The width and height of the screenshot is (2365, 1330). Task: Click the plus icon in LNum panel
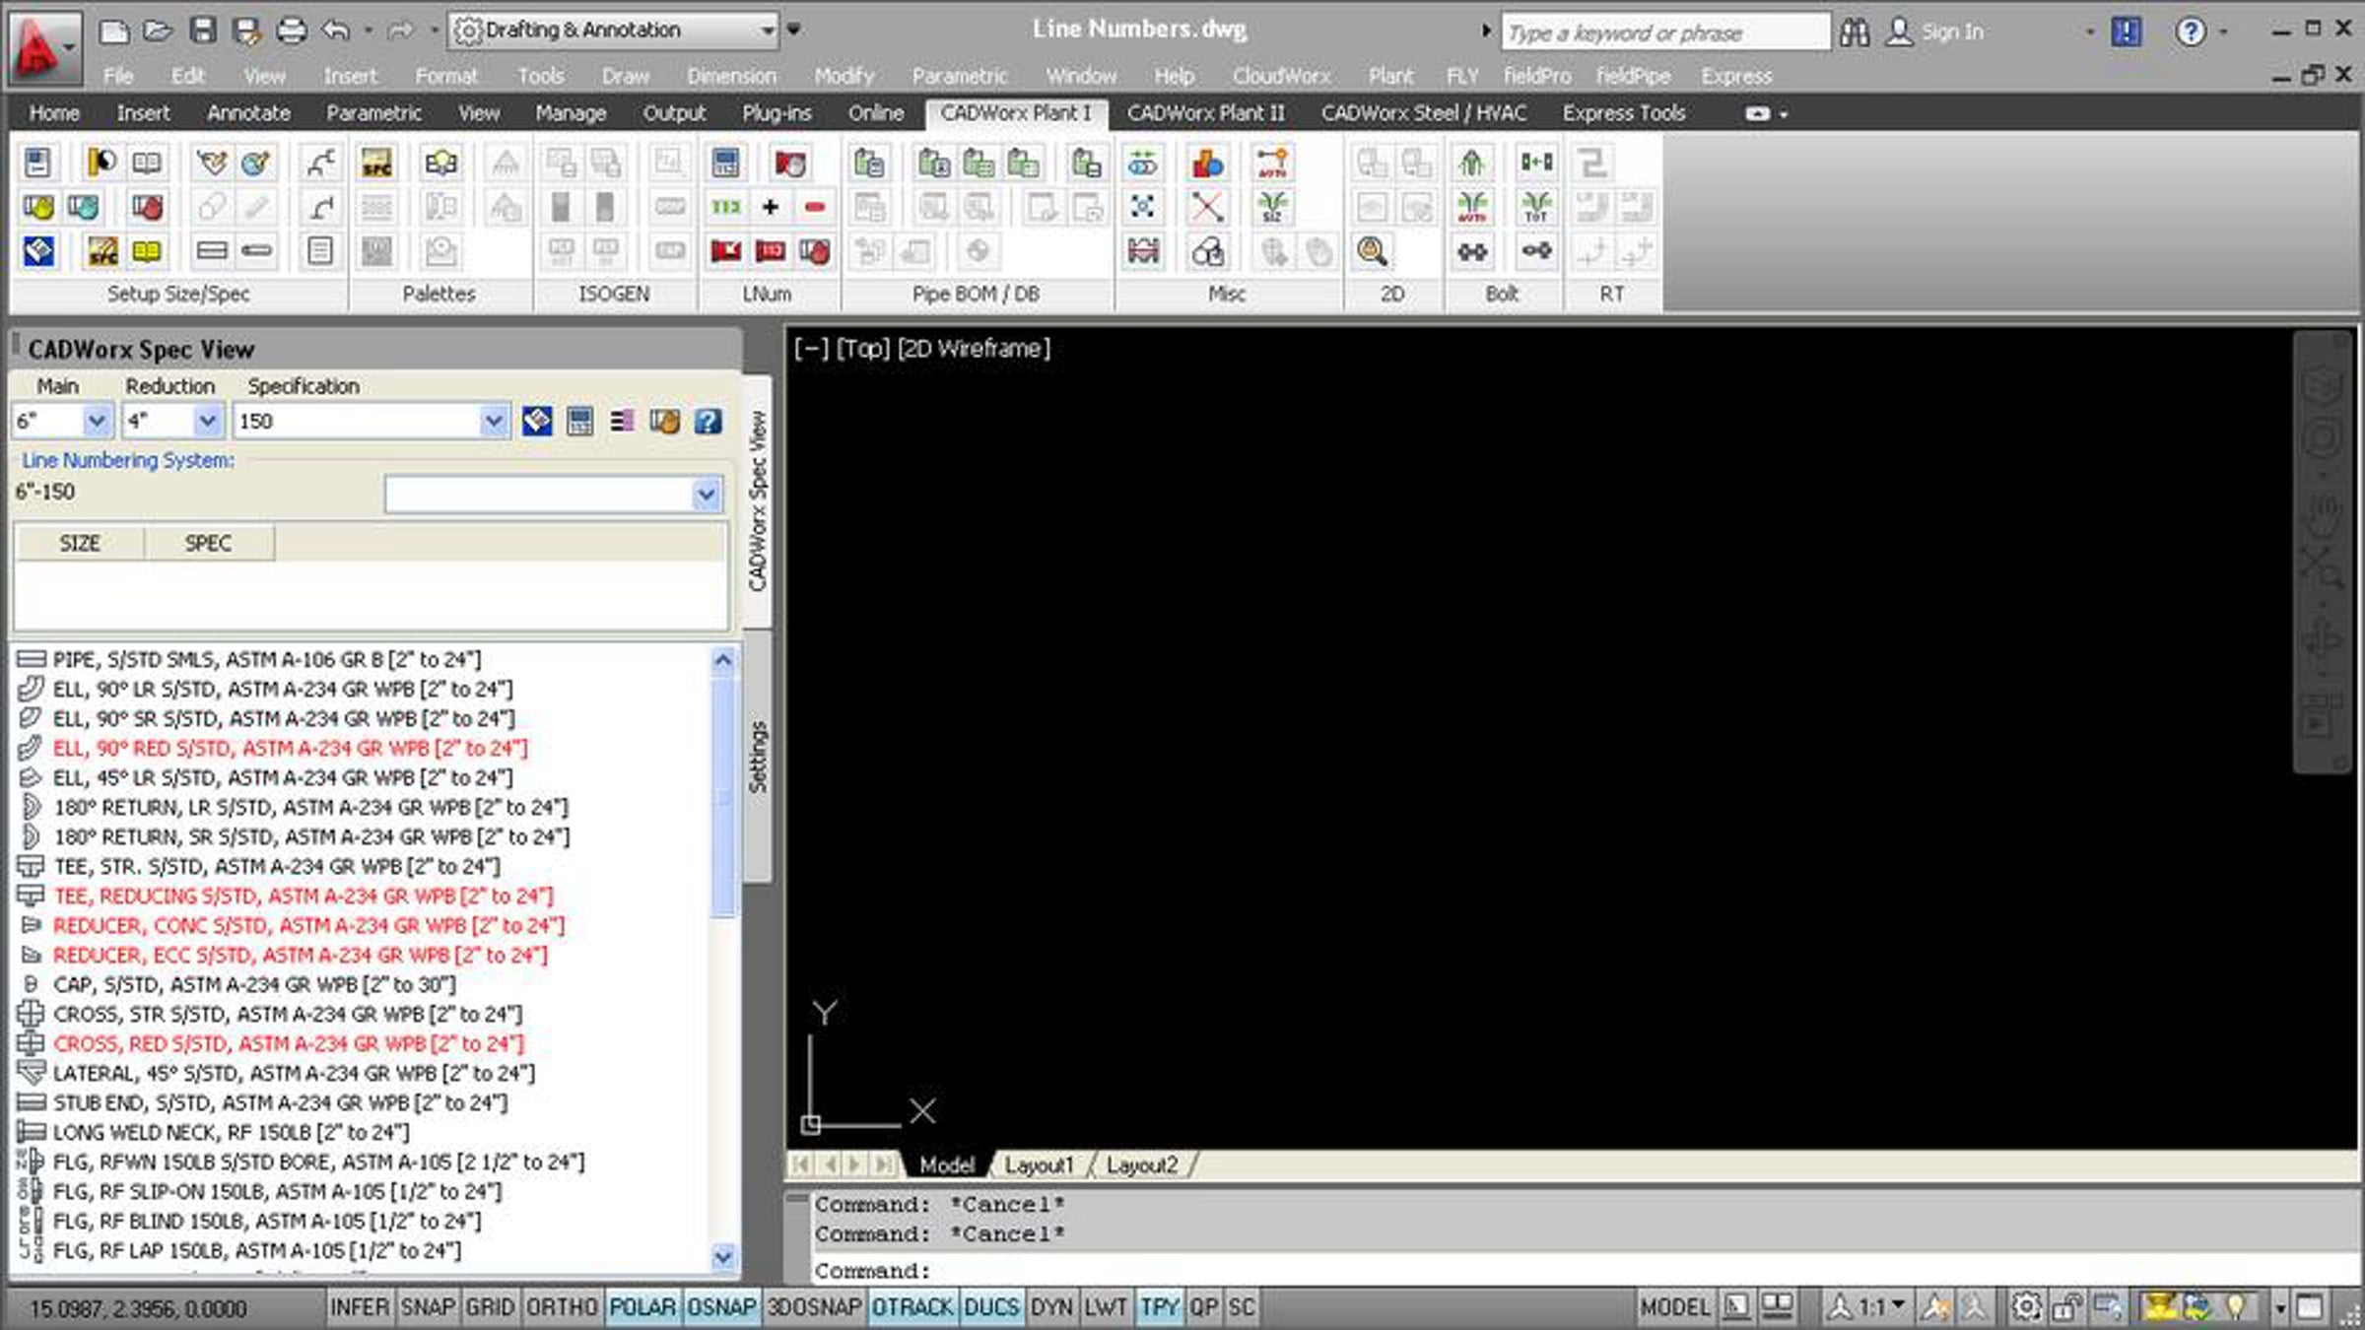(771, 207)
